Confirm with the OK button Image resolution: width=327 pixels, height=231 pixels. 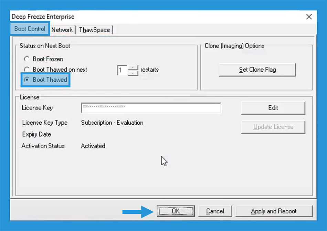(176, 211)
